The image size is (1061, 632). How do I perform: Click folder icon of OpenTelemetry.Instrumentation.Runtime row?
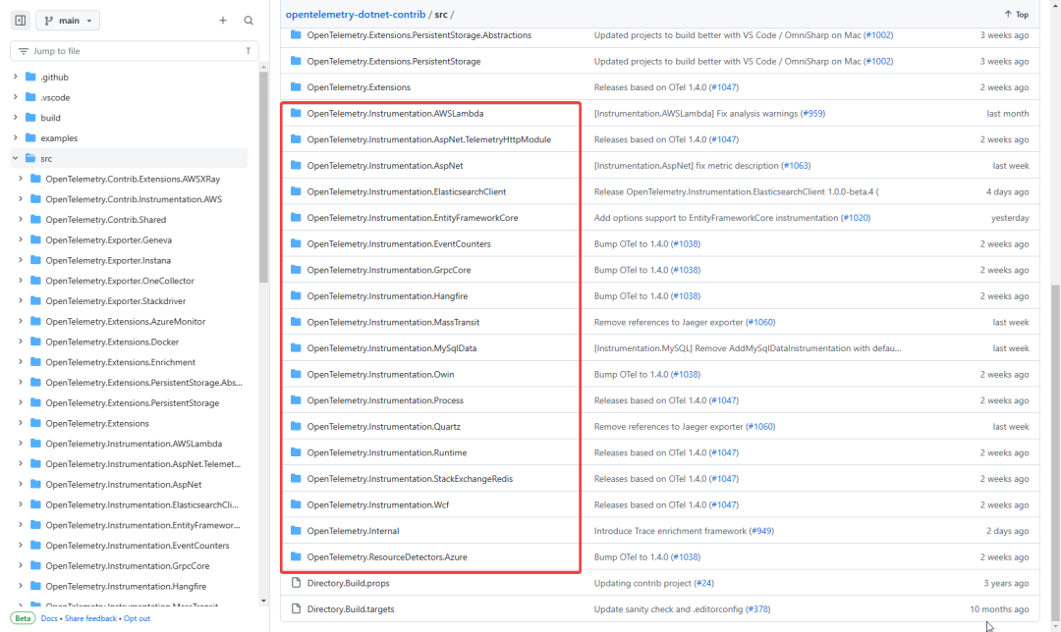coord(296,452)
